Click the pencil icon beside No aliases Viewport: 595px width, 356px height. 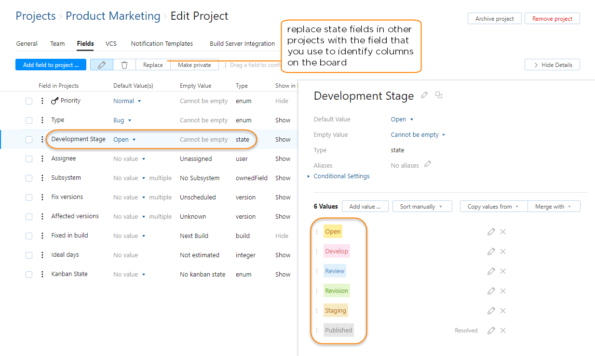pos(427,165)
